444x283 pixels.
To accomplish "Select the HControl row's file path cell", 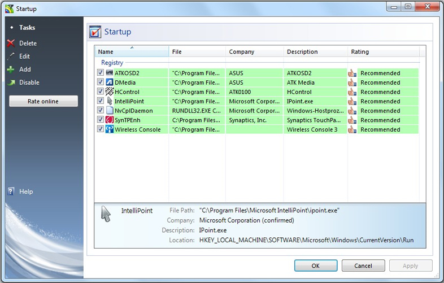I will pyautogui.click(x=197, y=92).
